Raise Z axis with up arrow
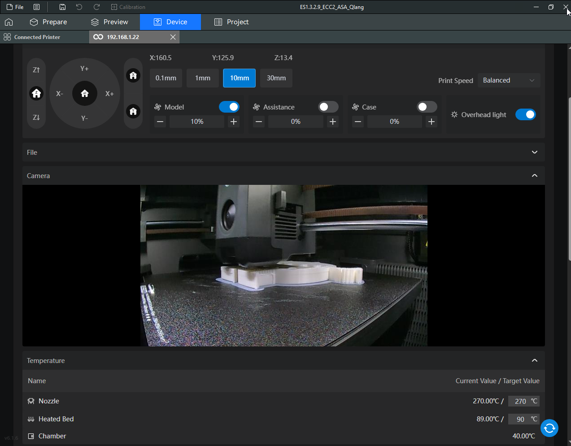The height and width of the screenshot is (446, 571). point(36,70)
